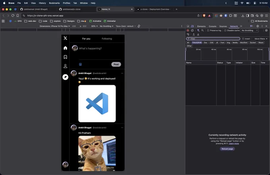
Task: Open the browser downloads icon
Action: (x=243, y=15)
